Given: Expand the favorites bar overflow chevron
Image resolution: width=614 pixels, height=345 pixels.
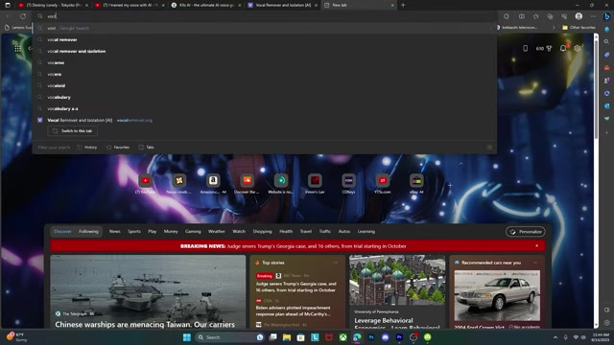Looking at the screenshot, I should pos(554,28).
